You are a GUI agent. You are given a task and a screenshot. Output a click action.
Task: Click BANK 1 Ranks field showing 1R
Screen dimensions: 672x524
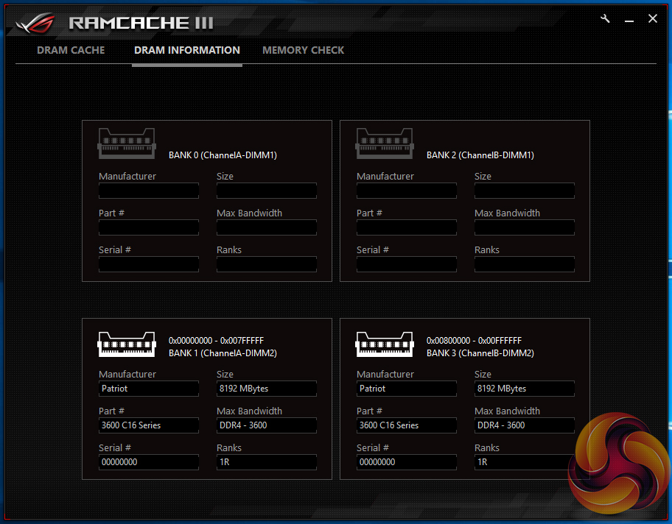(267, 462)
